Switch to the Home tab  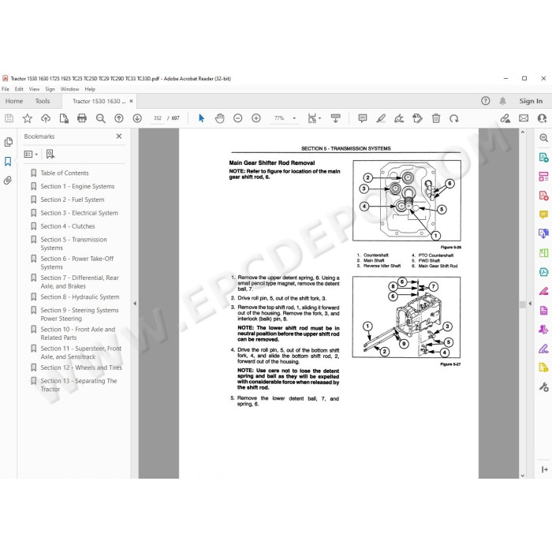tap(14, 101)
